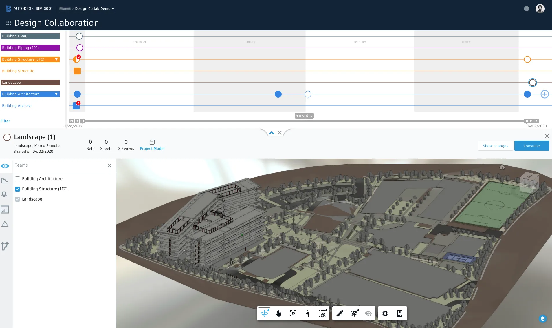Open the viewer Settings gear
This screenshot has height=328, width=552.
coord(385,313)
